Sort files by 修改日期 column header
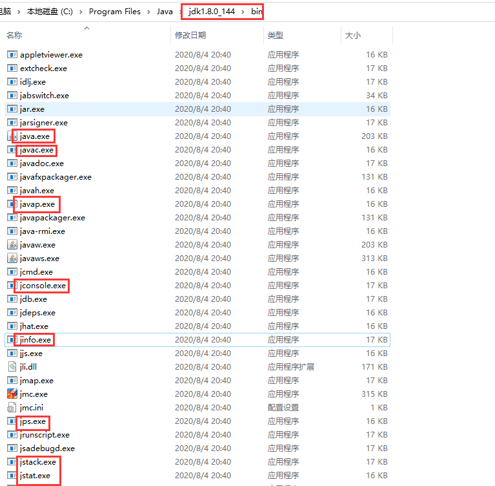The image size is (495, 486). point(190,35)
